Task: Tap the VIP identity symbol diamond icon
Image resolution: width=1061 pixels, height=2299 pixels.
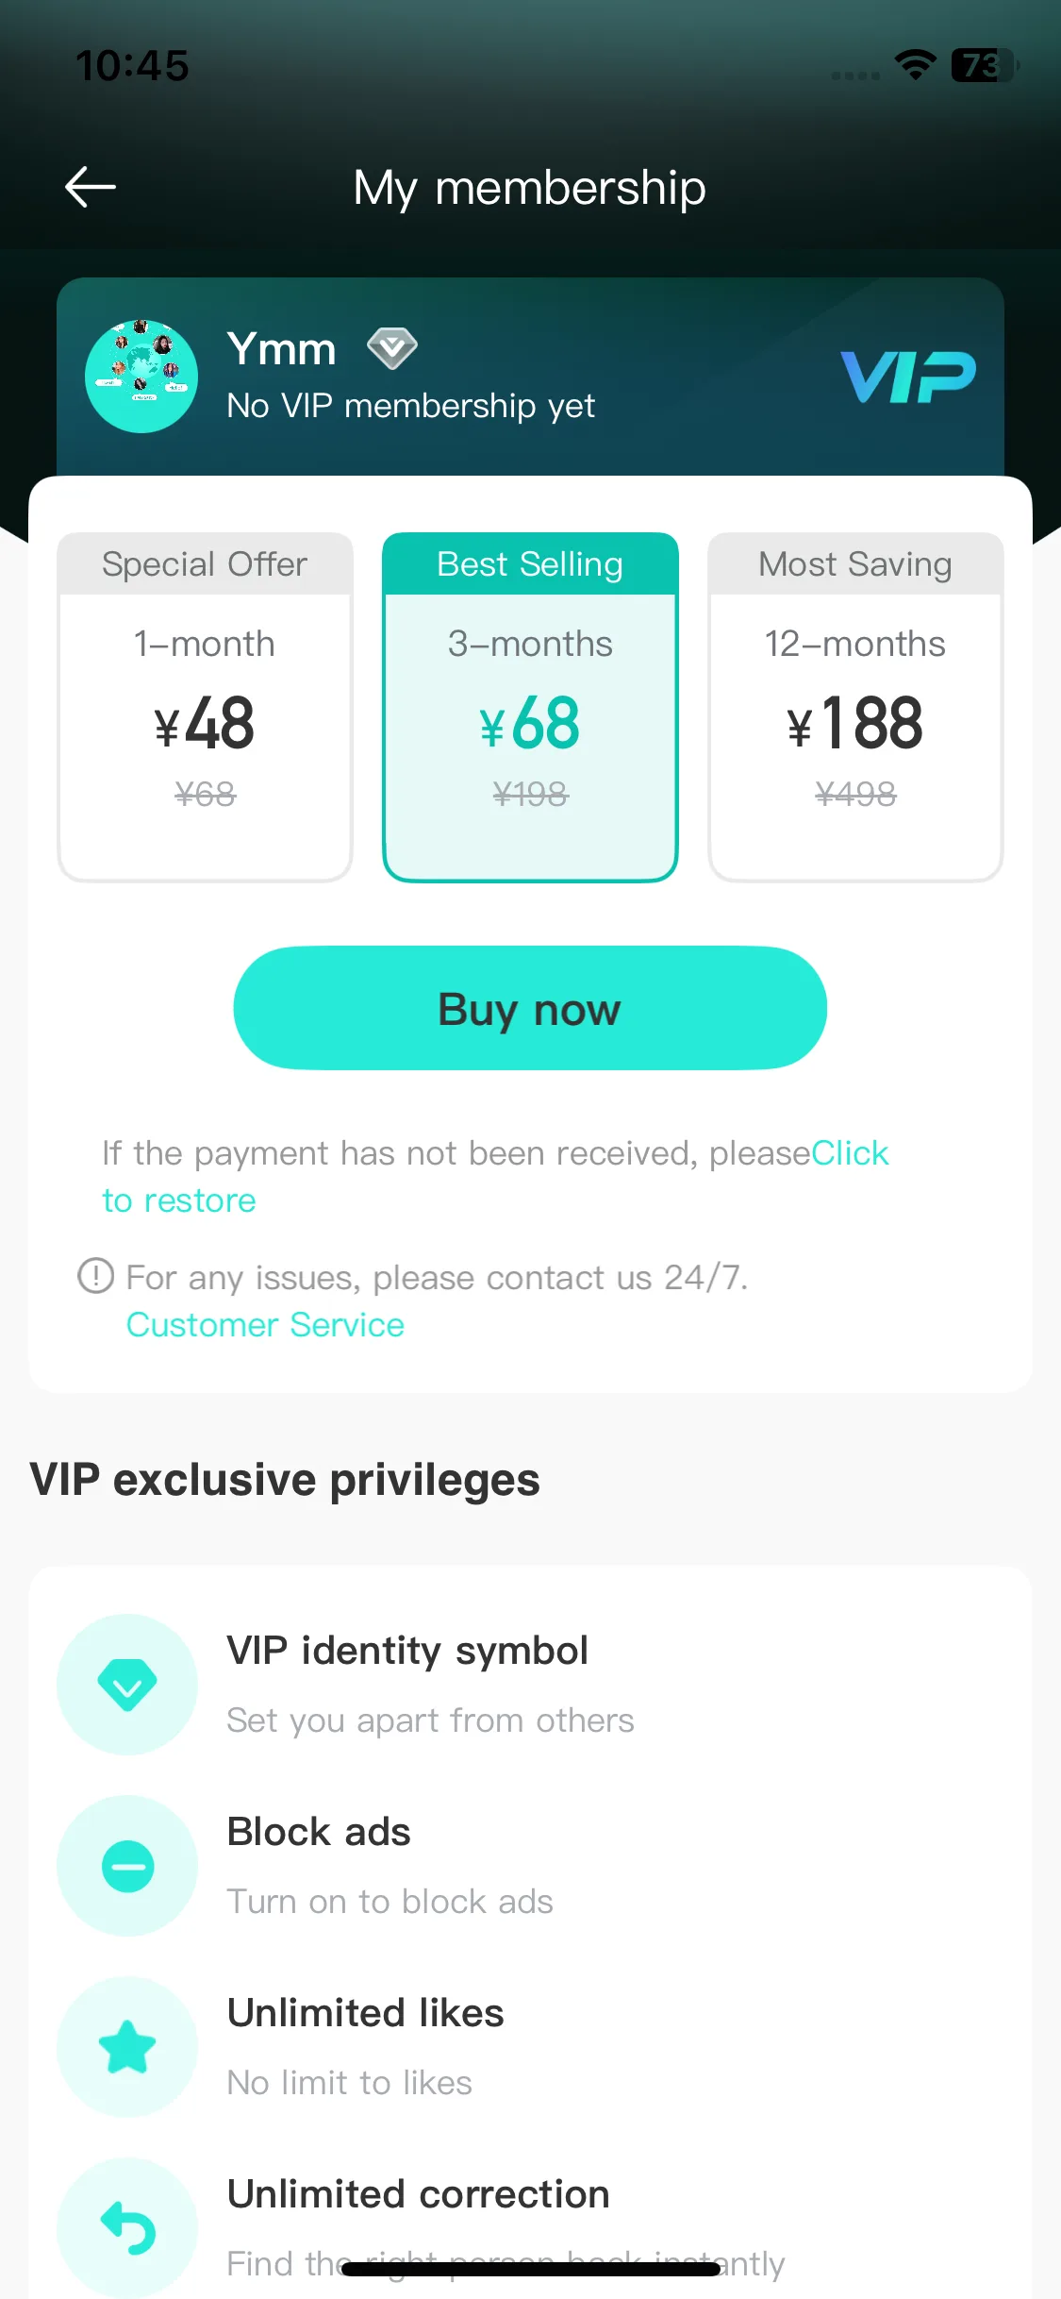Action: coord(127,1685)
